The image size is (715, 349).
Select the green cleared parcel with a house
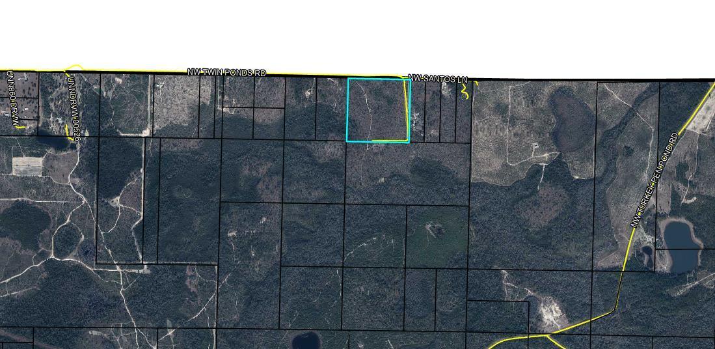point(437,234)
